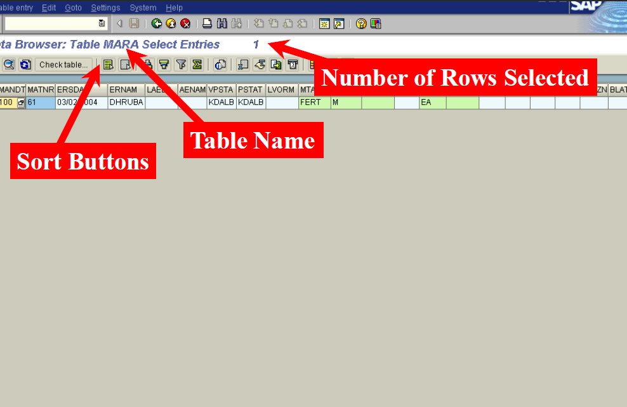
Task: Open the Goto menu
Action: [73, 8]
